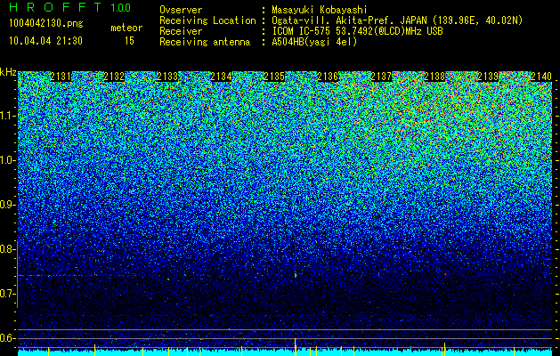This screenshot has height=356, width=560.
Task: Click the 0.8 frequency axis label
Action: click(7, 249)
